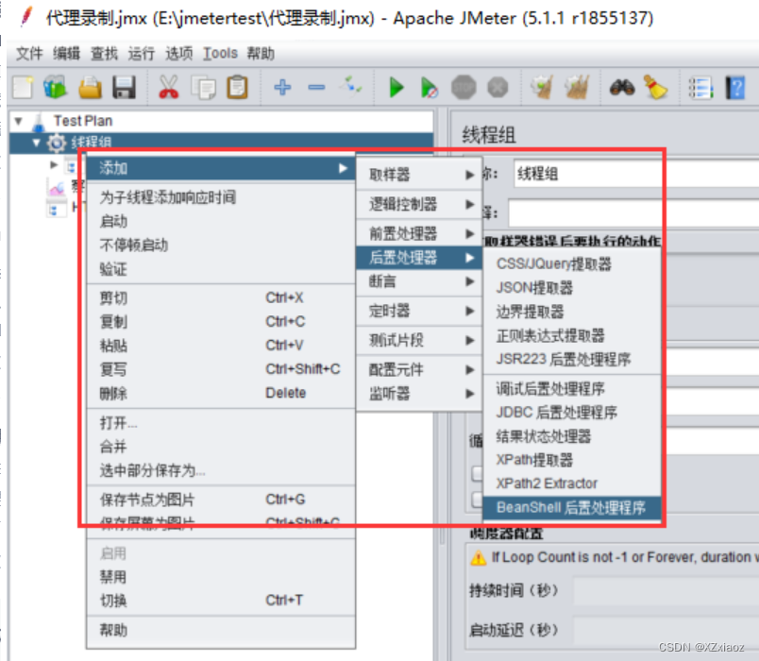Expand all nodes with the plus icon
The width and height of the screenshot is (759, 661).
tap(282, 88)
